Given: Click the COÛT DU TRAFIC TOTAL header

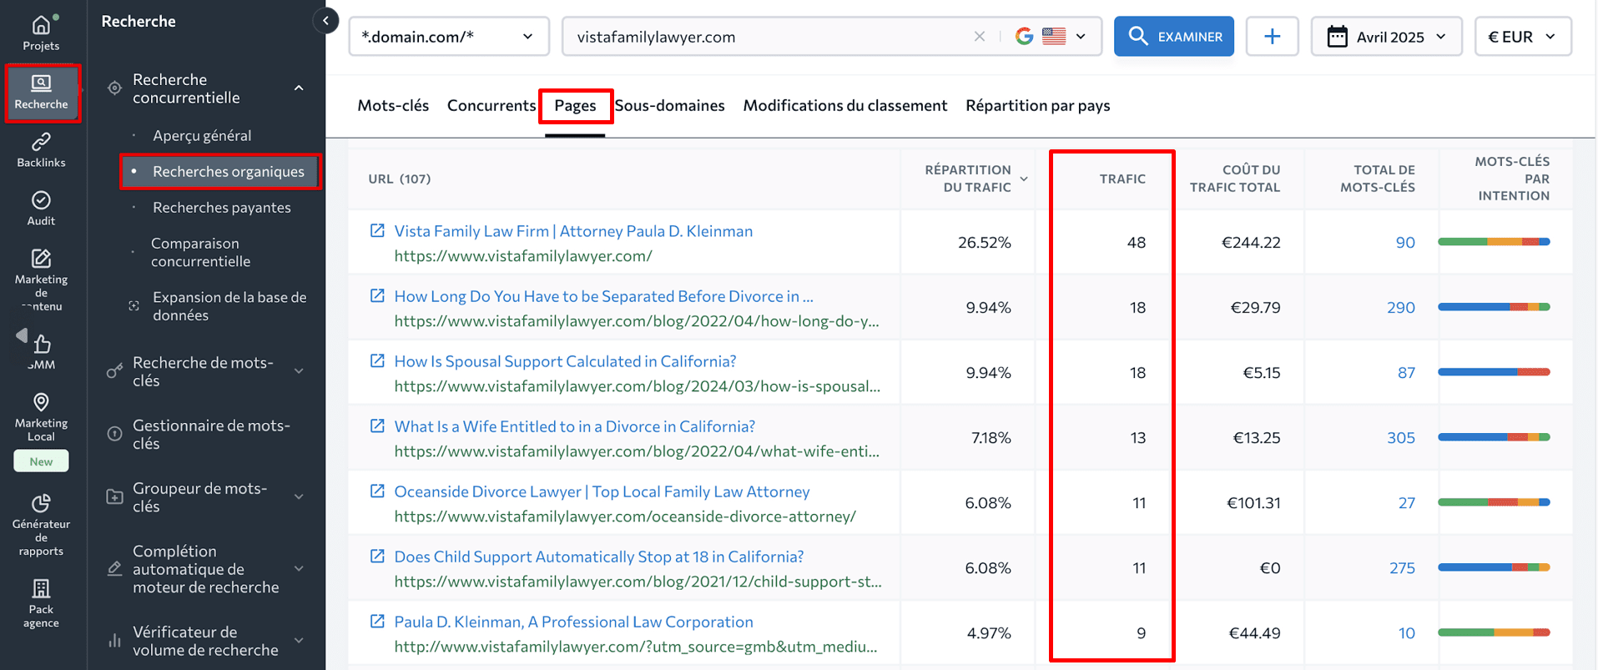Looking at the screenshot, I should (1235, 179).
